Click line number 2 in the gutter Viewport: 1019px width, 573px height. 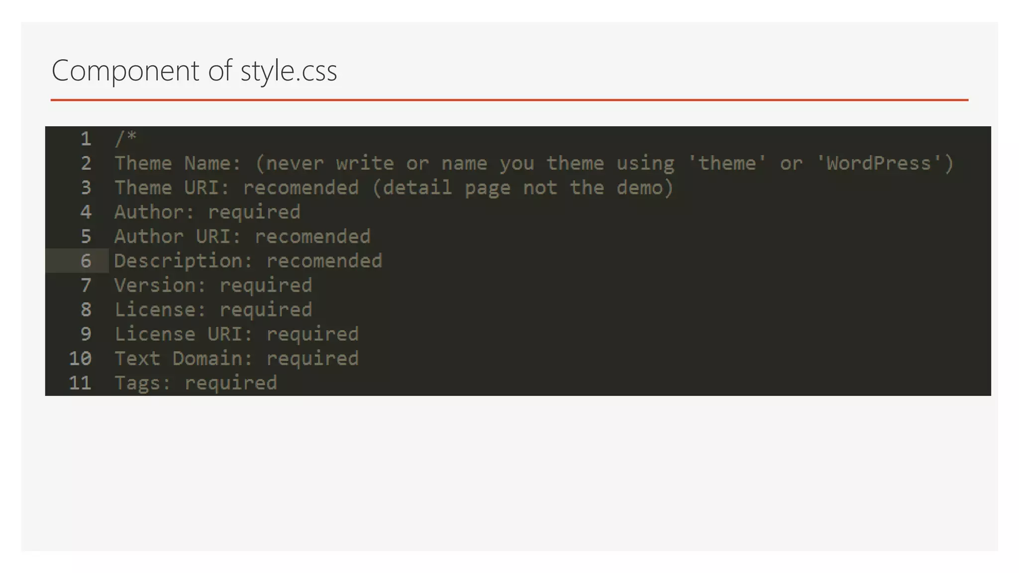click(x=86, y=163)
